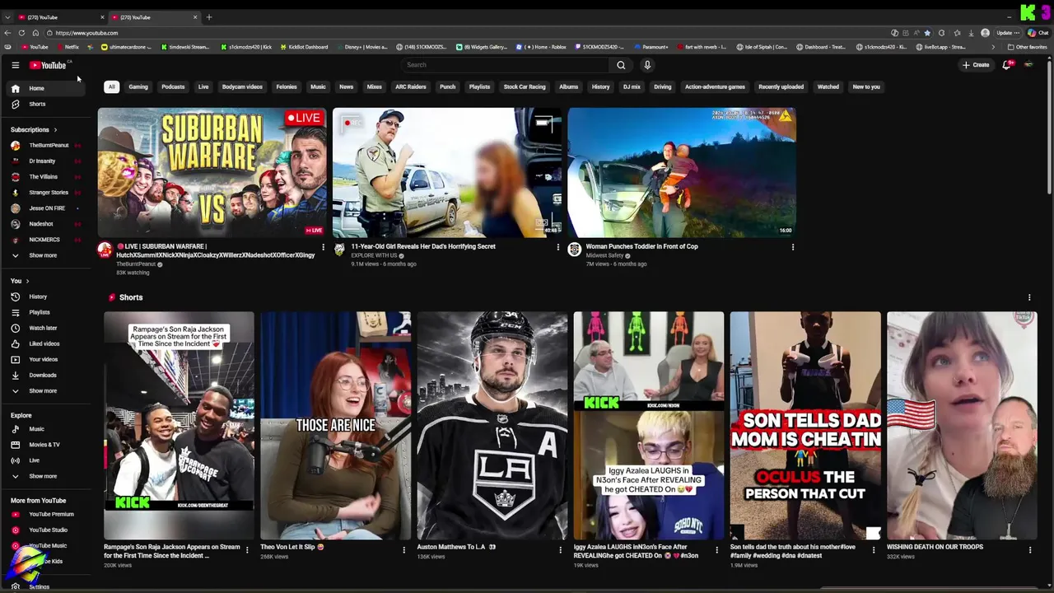Open the Auston Matthews To L.A short
Image resolution: width=1054 pixels, height=593 pixels.
[x=492, y=425]
